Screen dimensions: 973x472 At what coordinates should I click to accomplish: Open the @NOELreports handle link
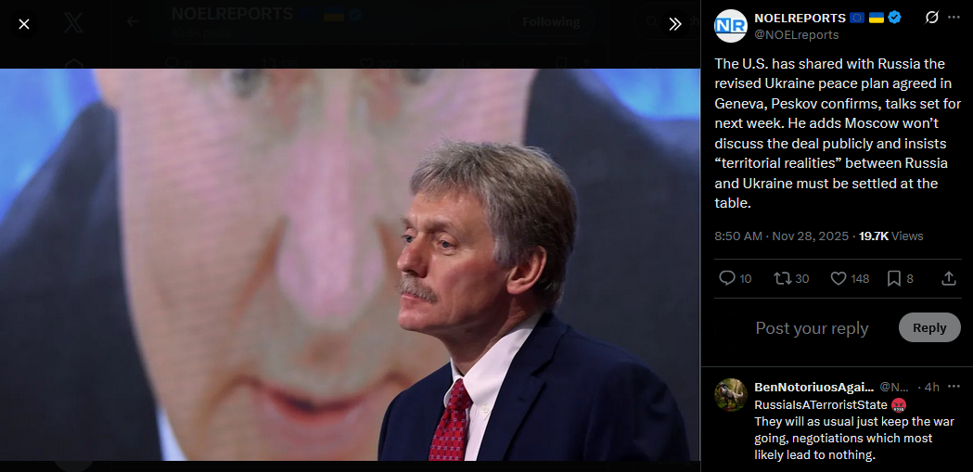coord(797,34)
